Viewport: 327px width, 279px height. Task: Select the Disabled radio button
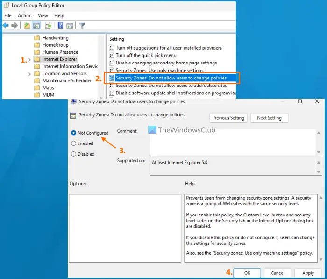pos(73,154)
